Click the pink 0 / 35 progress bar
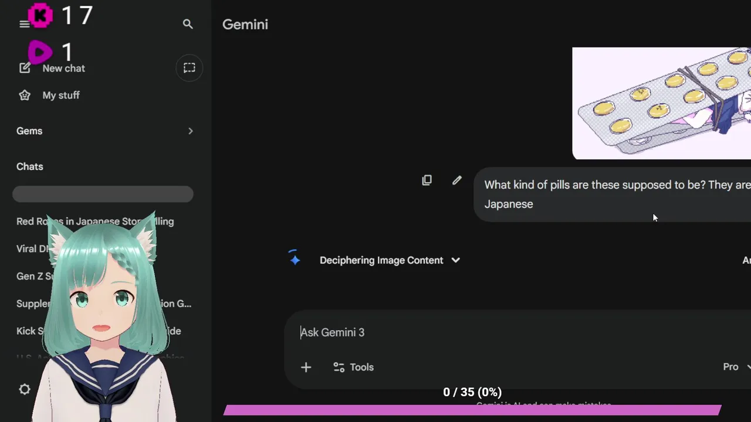Screen dimensions: 751x422 coord(472,410)
